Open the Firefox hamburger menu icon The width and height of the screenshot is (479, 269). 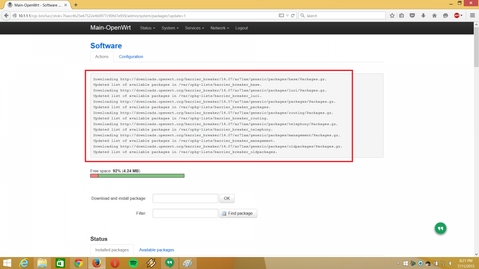(x=472, y=16)
